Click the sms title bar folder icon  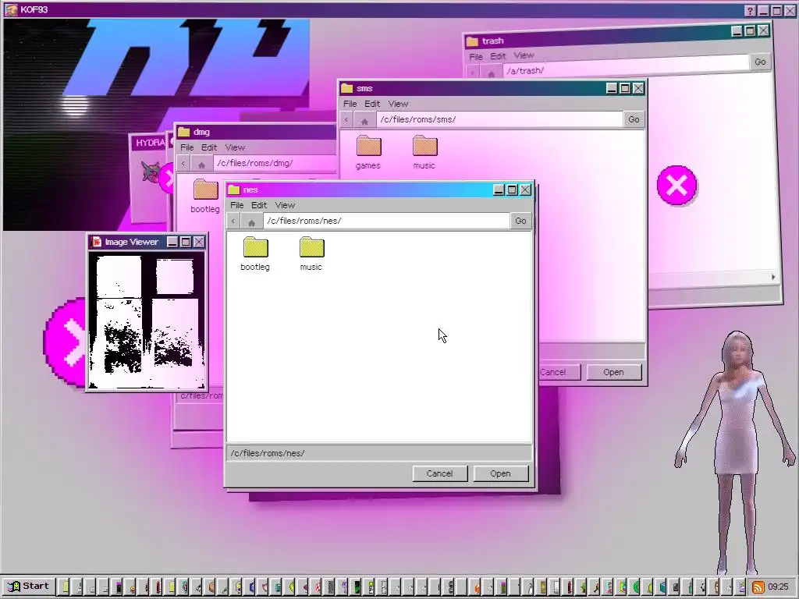pos(347,89)
